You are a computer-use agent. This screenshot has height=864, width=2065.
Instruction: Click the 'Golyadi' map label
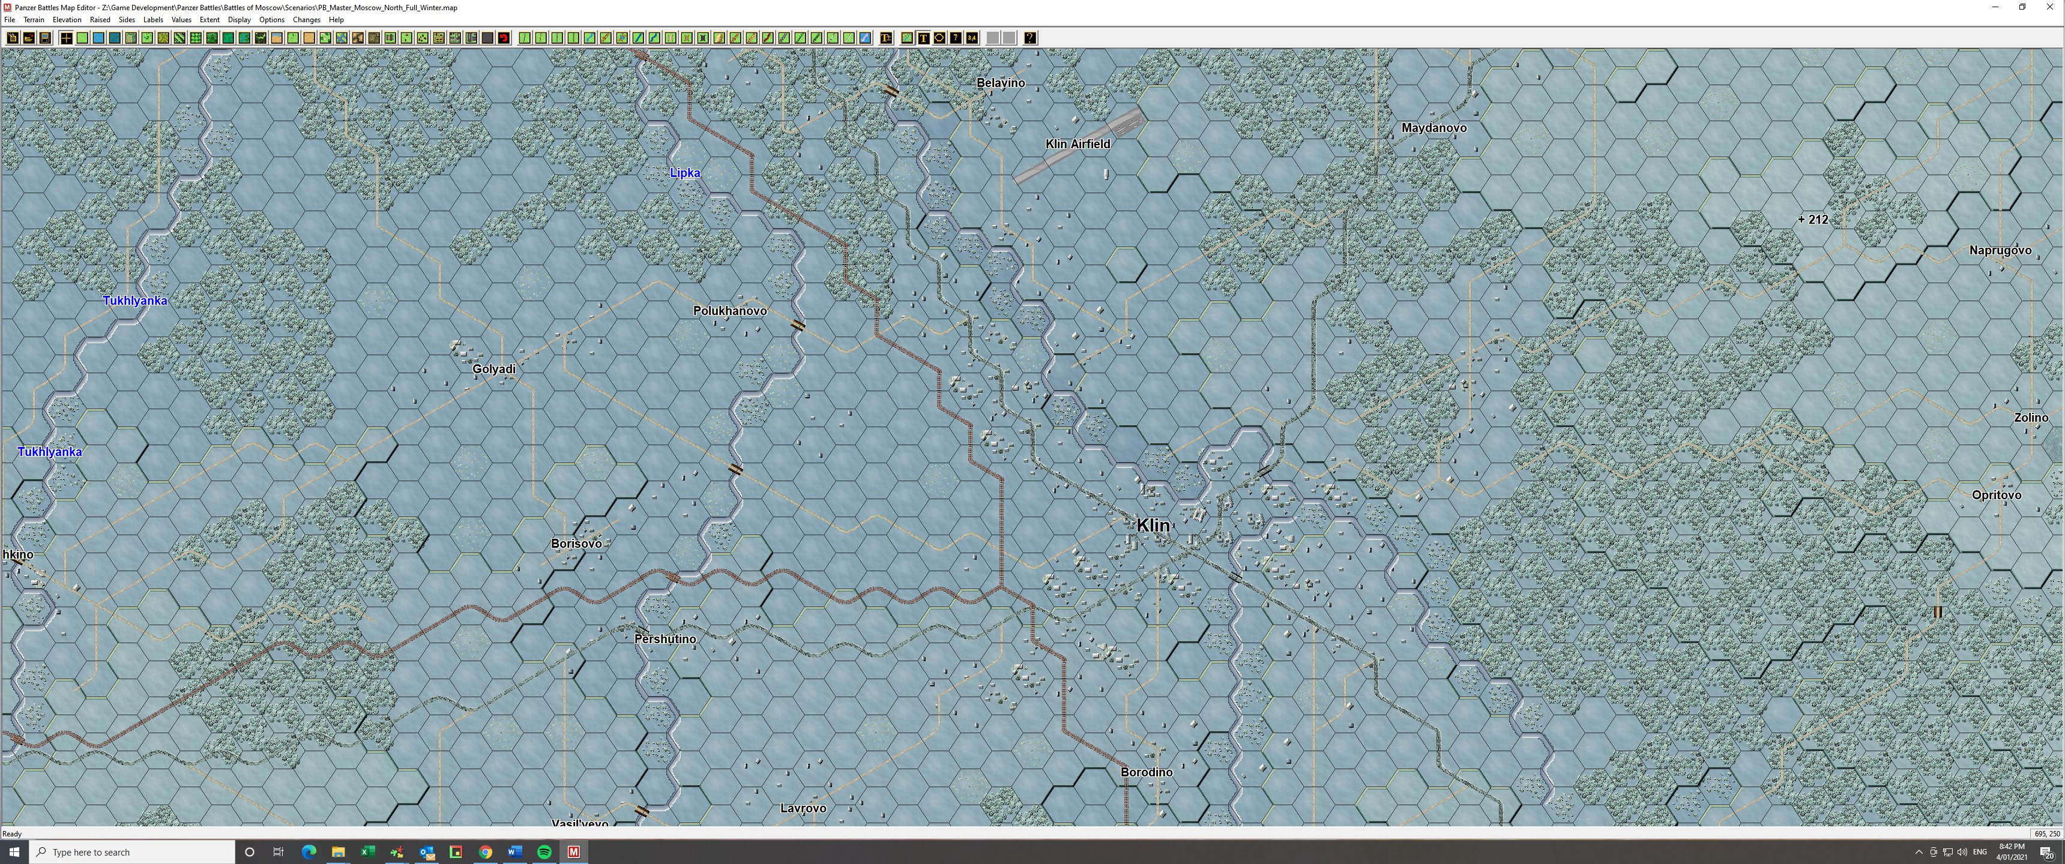click(494, 368)
